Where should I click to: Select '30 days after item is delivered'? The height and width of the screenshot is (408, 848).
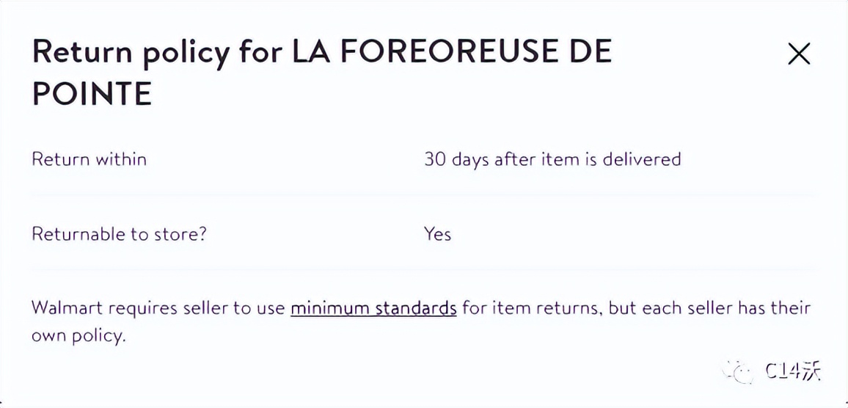click(552, 159)
